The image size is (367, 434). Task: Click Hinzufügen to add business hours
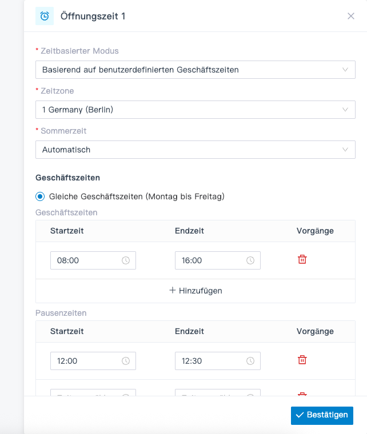click(x=200, y=291)
